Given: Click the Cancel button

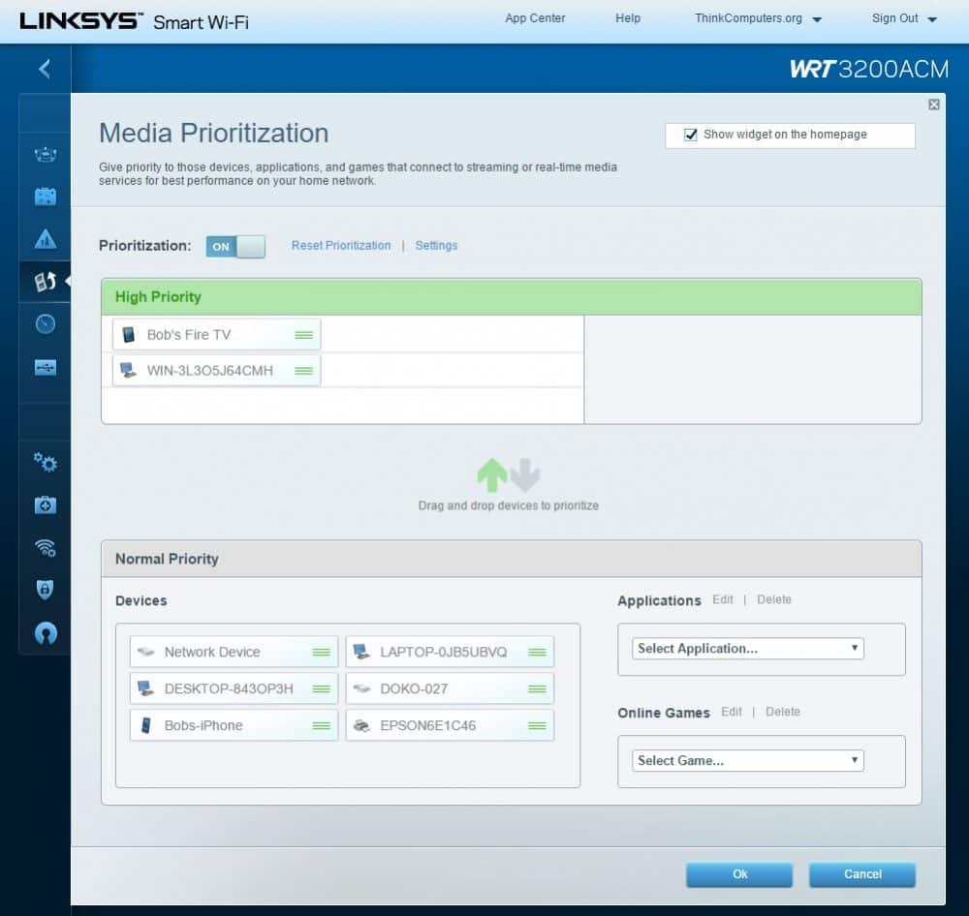Looking at the screenshot, I should [x=862, y=874].
